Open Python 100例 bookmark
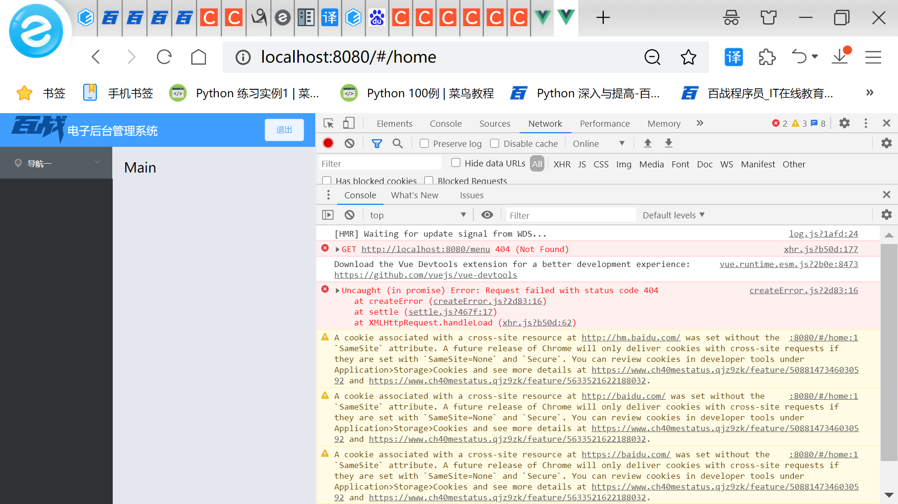 coord(417,93)
